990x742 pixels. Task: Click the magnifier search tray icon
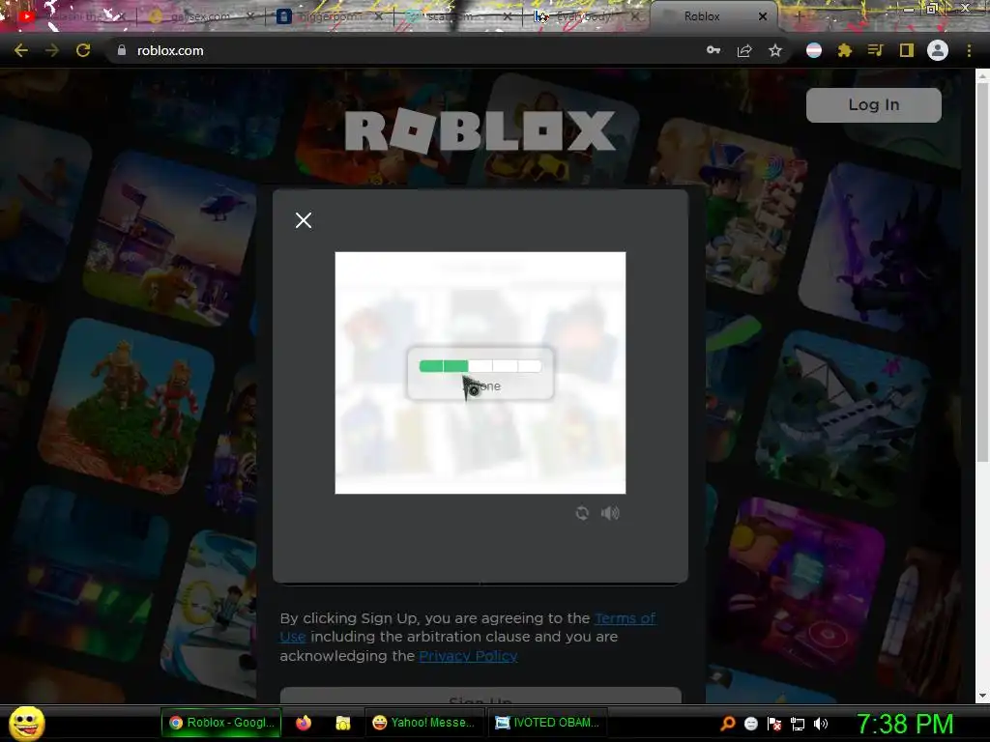[727, 724]
